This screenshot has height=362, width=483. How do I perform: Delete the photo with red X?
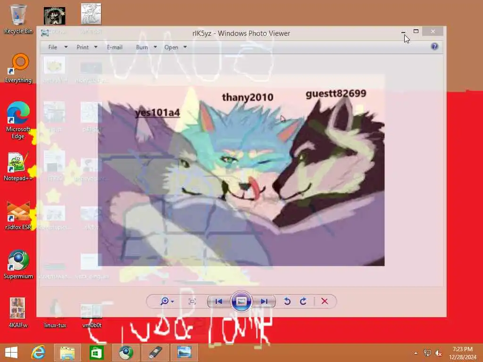(x=325, y=301)
